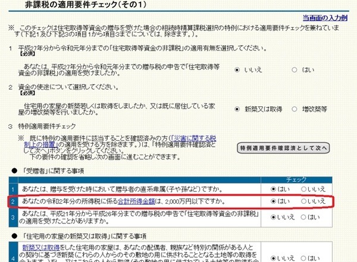Select いいえ for question 1 非課税 application

pyautogui.click(x=237, y=70)
